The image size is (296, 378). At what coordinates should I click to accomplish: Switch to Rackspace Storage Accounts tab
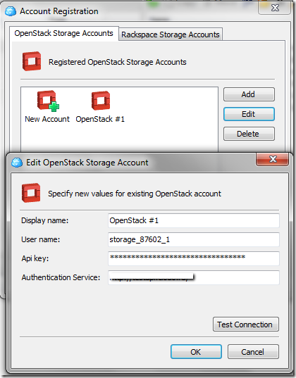pos(171,34)
